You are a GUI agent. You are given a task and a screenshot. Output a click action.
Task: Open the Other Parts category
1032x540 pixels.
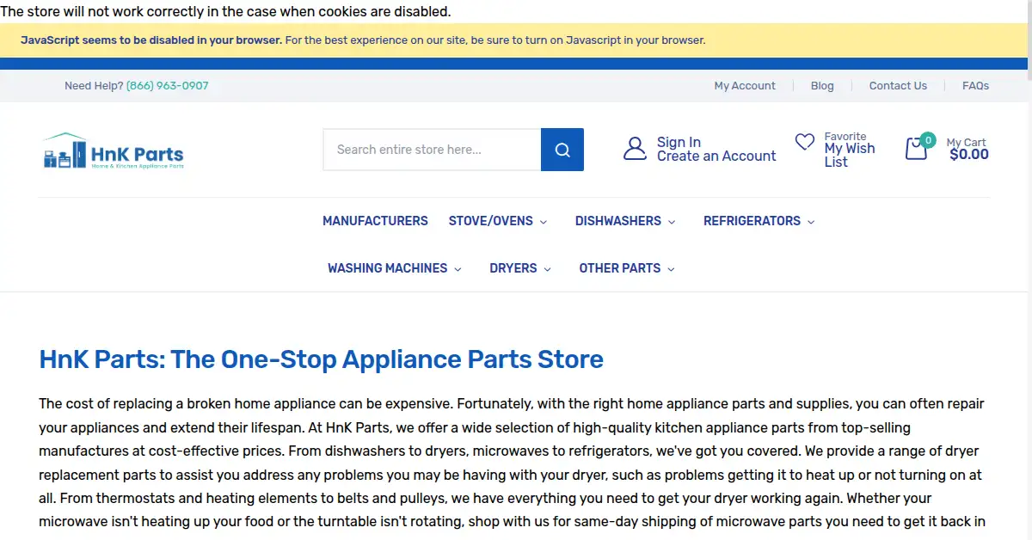coord(620,268)
